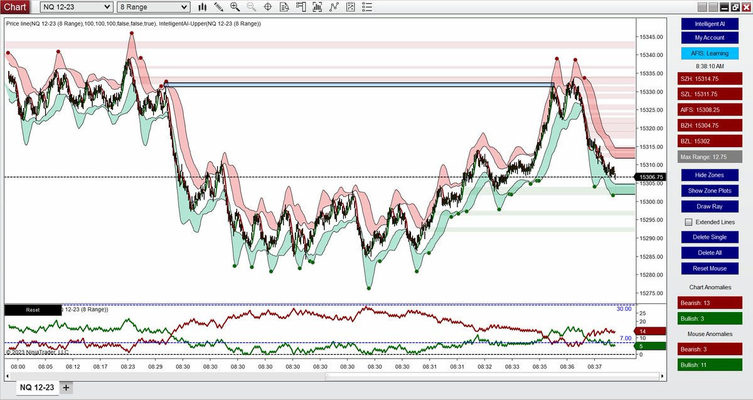Click Mouse Anomalies Bullish: 11 box

pyautogui.click(x=710, y=365)
